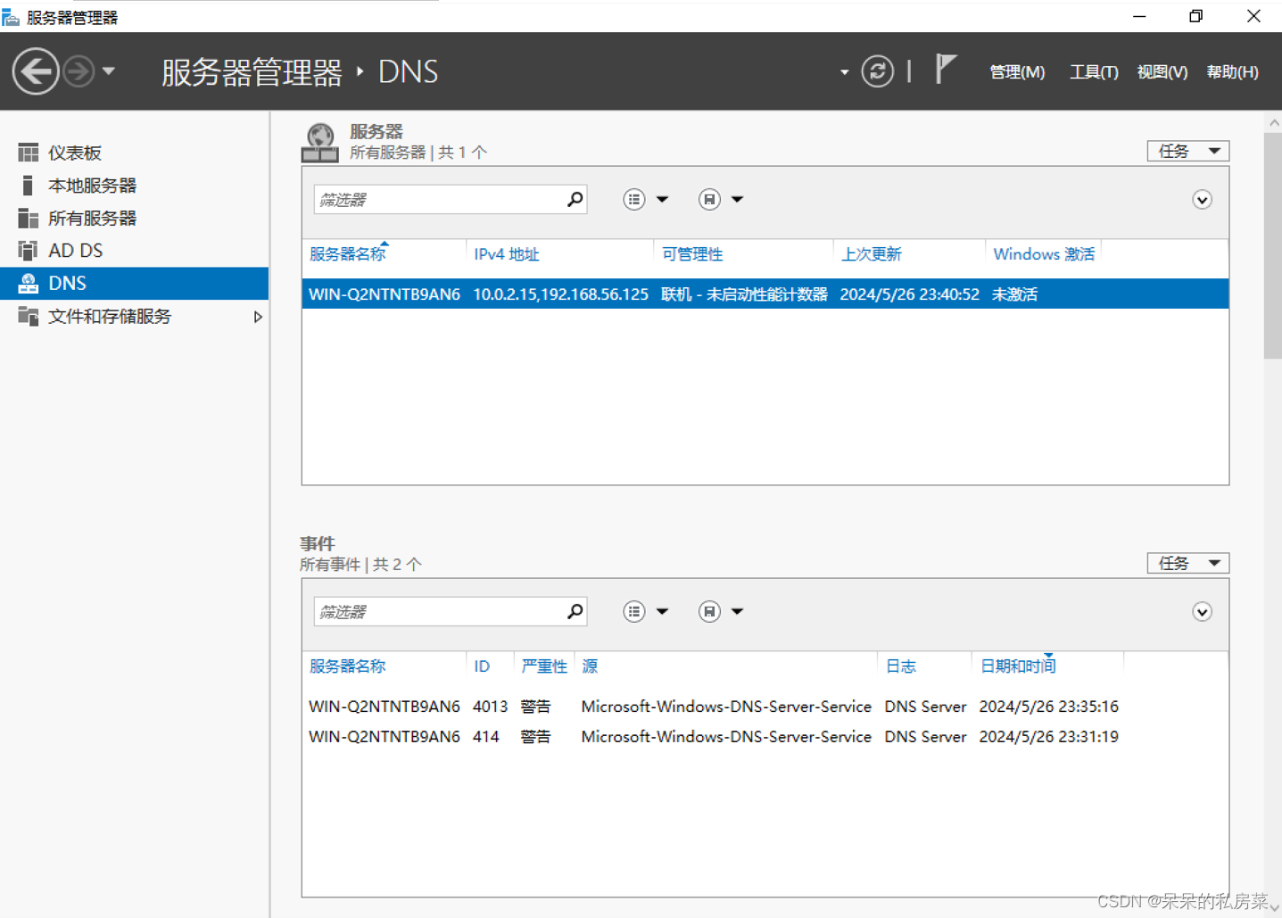This screenshot has height=918, width=1282.
Task: Expand 事件 filter panel chevron
Action: 1202,612
